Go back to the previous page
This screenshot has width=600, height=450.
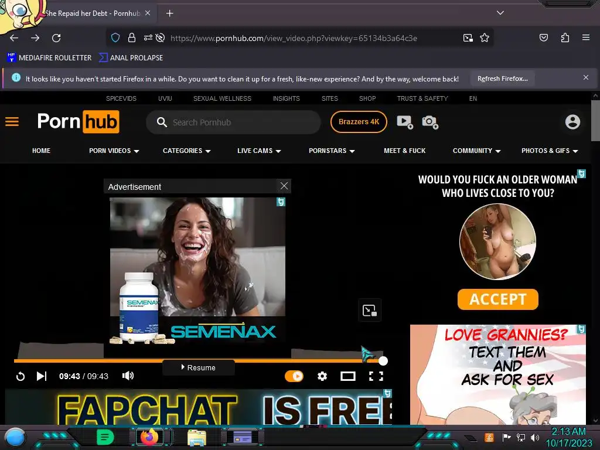click(x=14, y=38)
